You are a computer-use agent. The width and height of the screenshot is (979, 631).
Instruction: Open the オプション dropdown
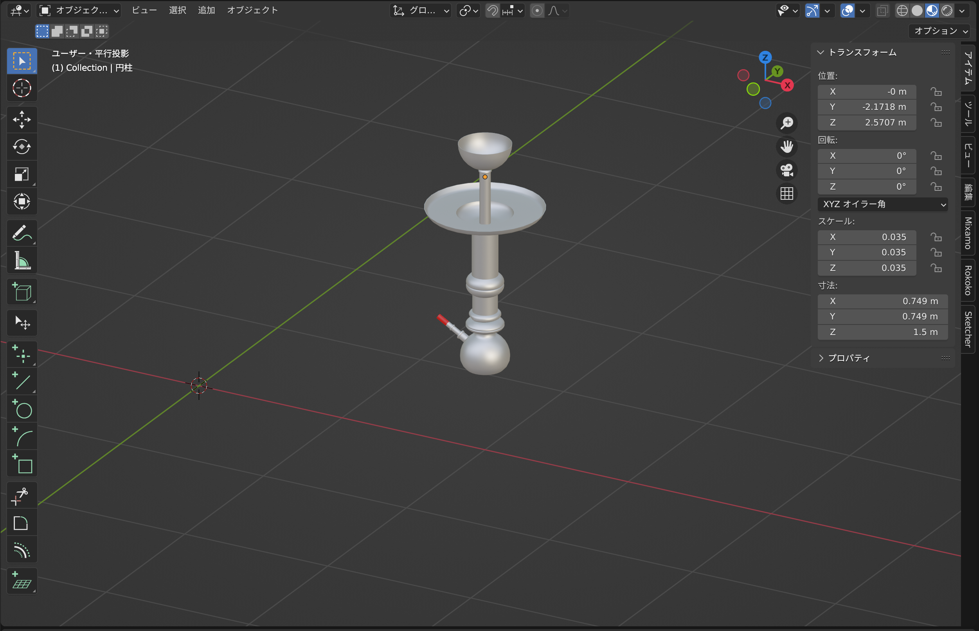coord(939,31)
